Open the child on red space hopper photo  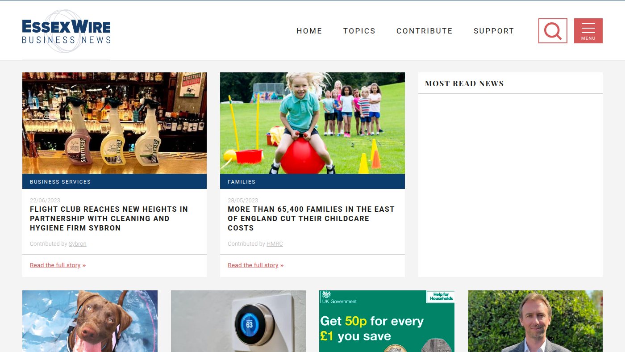tap(312, 123)
